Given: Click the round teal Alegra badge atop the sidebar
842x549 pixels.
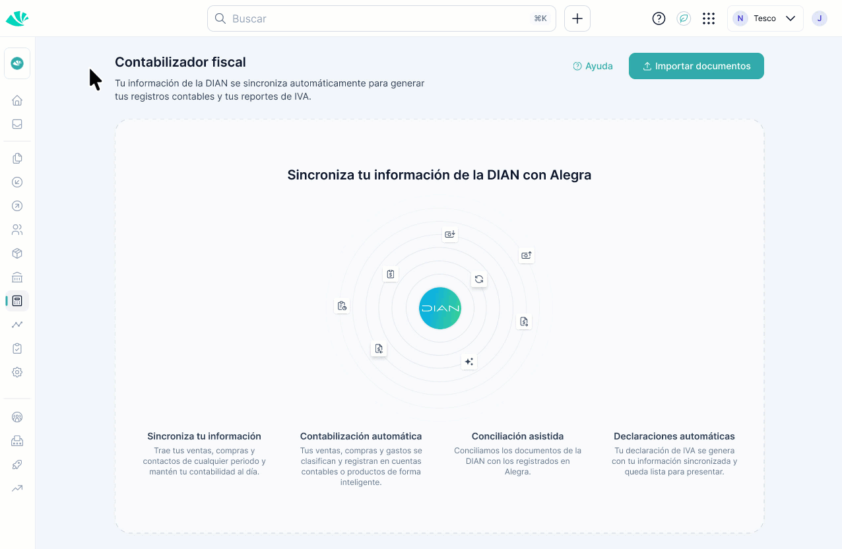Looking at the screenshot, I should pos(17,63).
